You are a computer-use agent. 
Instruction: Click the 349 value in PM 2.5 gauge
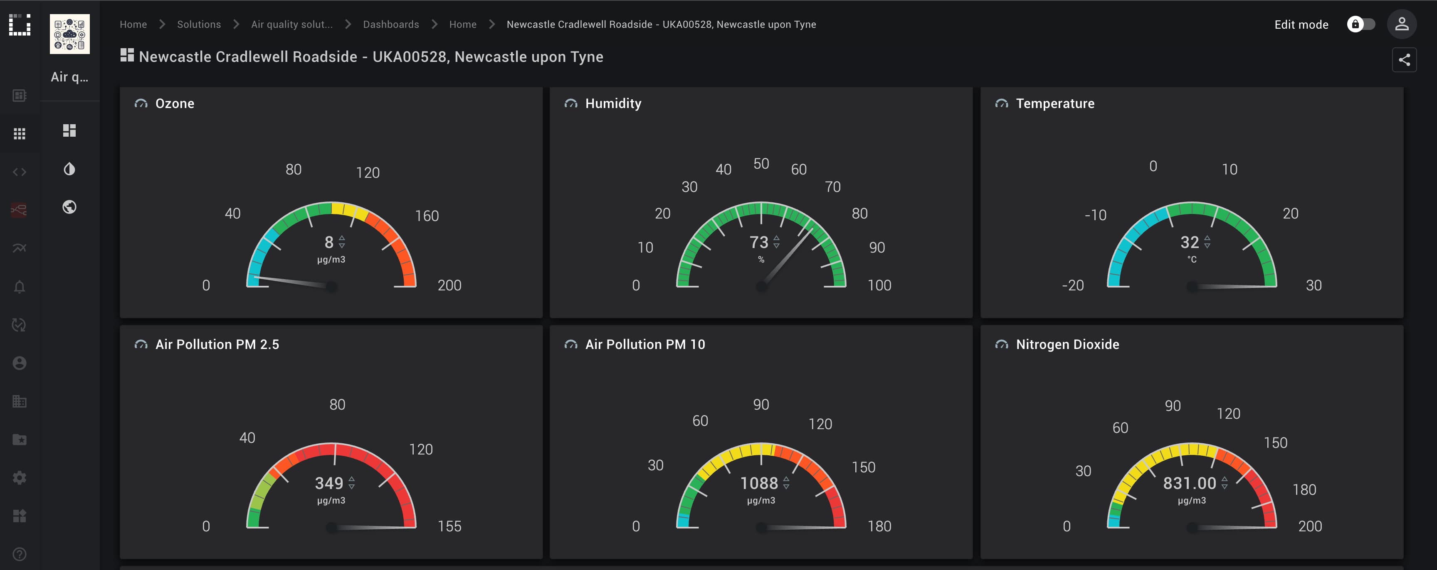[x=329, y=483]
